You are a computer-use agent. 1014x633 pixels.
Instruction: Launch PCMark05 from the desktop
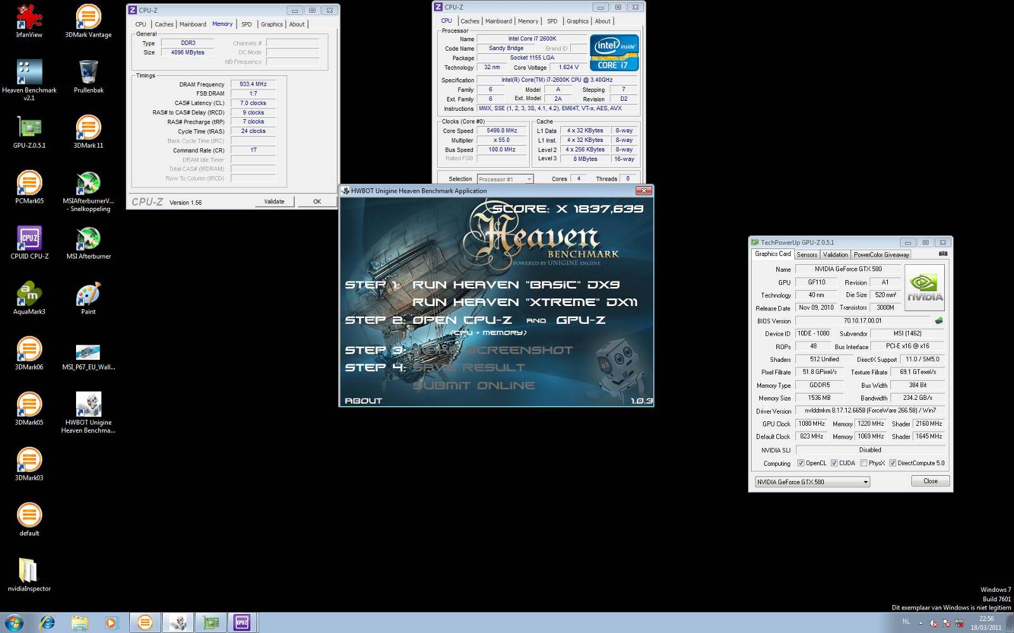29,187
